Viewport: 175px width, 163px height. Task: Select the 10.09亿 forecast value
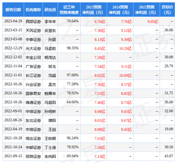(x=125, y=76)
